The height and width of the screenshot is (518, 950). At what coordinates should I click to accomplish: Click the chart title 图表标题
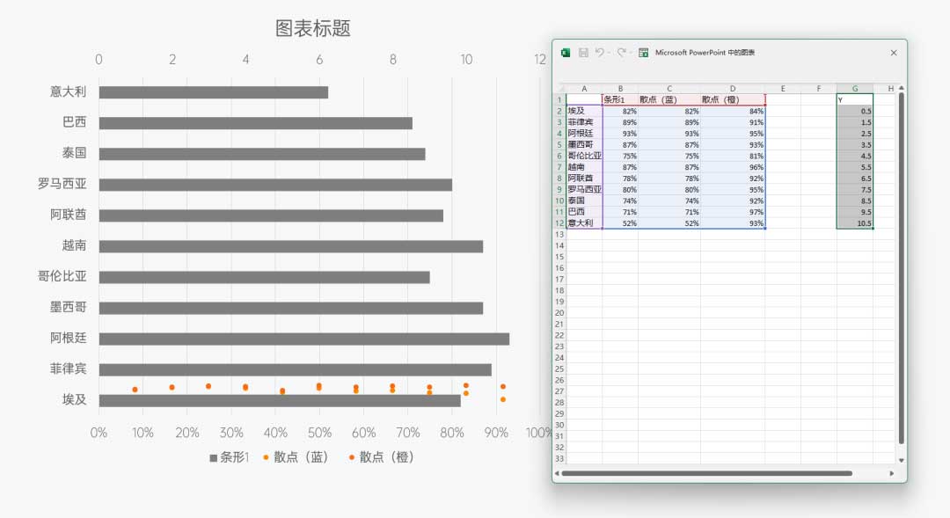pos(312,28)
